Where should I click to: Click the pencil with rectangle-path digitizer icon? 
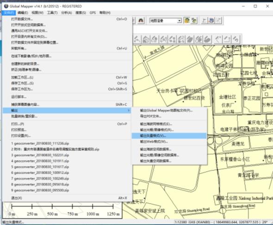click(227, 39)
